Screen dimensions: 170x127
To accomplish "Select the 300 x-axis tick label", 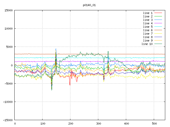I will tap(98, 124).
